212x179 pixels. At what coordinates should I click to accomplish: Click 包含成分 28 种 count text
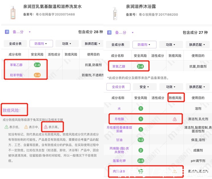(x=90, y=32)
